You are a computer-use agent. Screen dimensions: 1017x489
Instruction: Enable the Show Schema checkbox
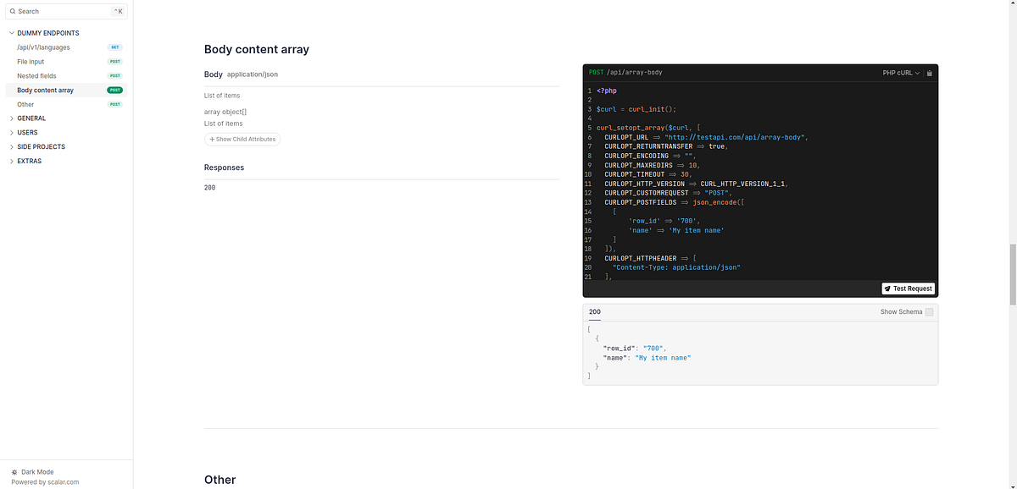pyautogui.click(x=930, y=312)
